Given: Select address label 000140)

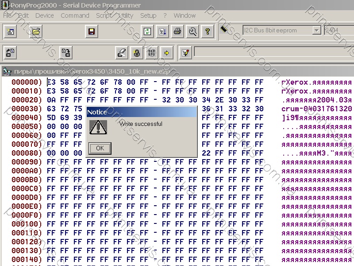Looking at the screenshot, I should click(x=27, y=259).
